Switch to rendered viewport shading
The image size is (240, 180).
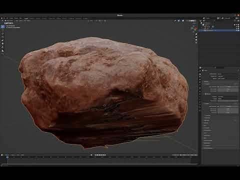pyautogui.click(x=195, y=20)
